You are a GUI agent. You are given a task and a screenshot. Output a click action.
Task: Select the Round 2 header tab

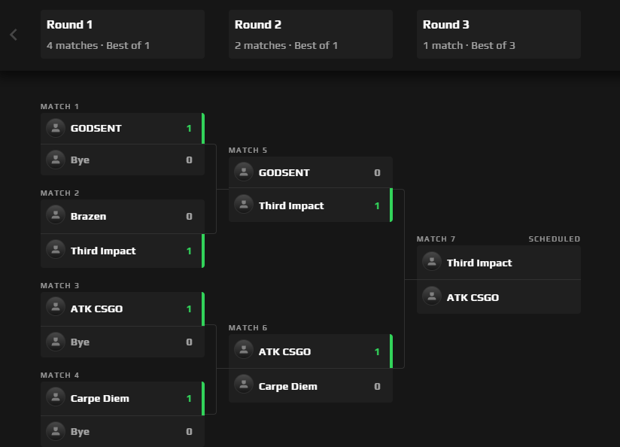310,35
